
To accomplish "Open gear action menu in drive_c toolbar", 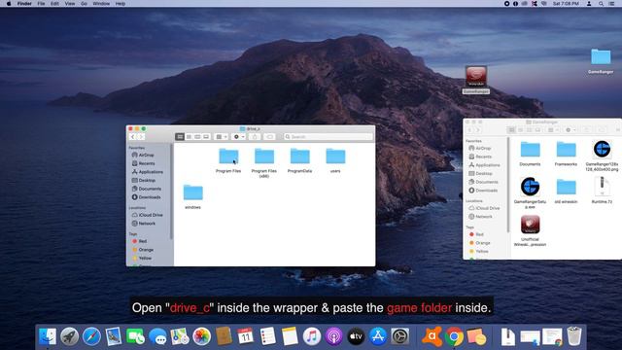I will (x=238, y=136).
